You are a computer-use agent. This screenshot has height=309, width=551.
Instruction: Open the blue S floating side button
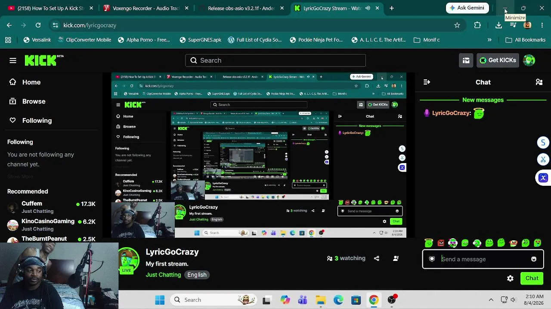(543, 142)
